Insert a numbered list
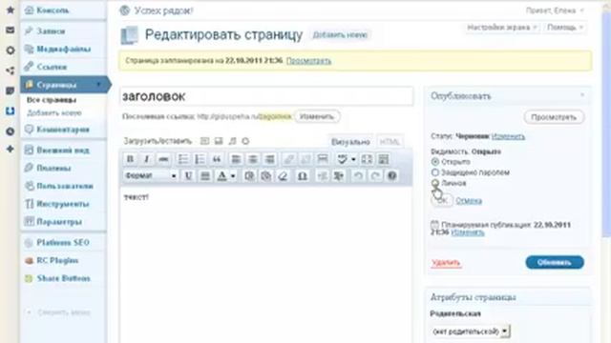611x343 pixels. pyautogui.click(x=200, y=159)
